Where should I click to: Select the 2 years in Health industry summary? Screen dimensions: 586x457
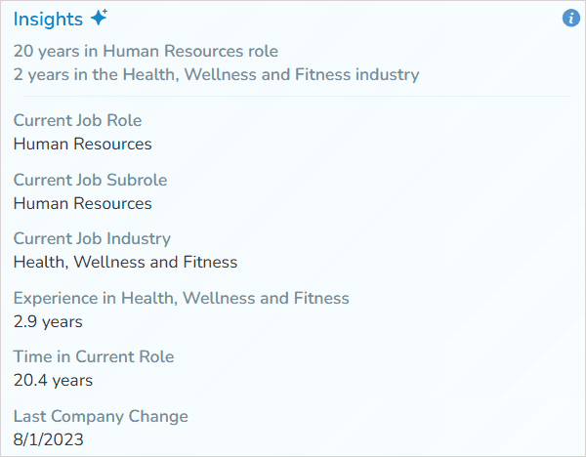216,74
